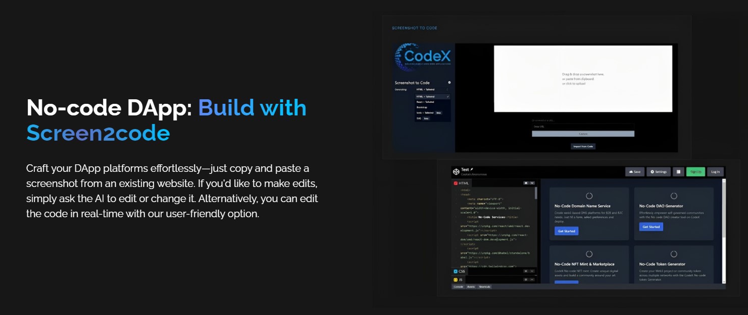The width and height of the screenshot is (748, 315).
Task: Open the Assets tab
Action: [x=471, y=286]
